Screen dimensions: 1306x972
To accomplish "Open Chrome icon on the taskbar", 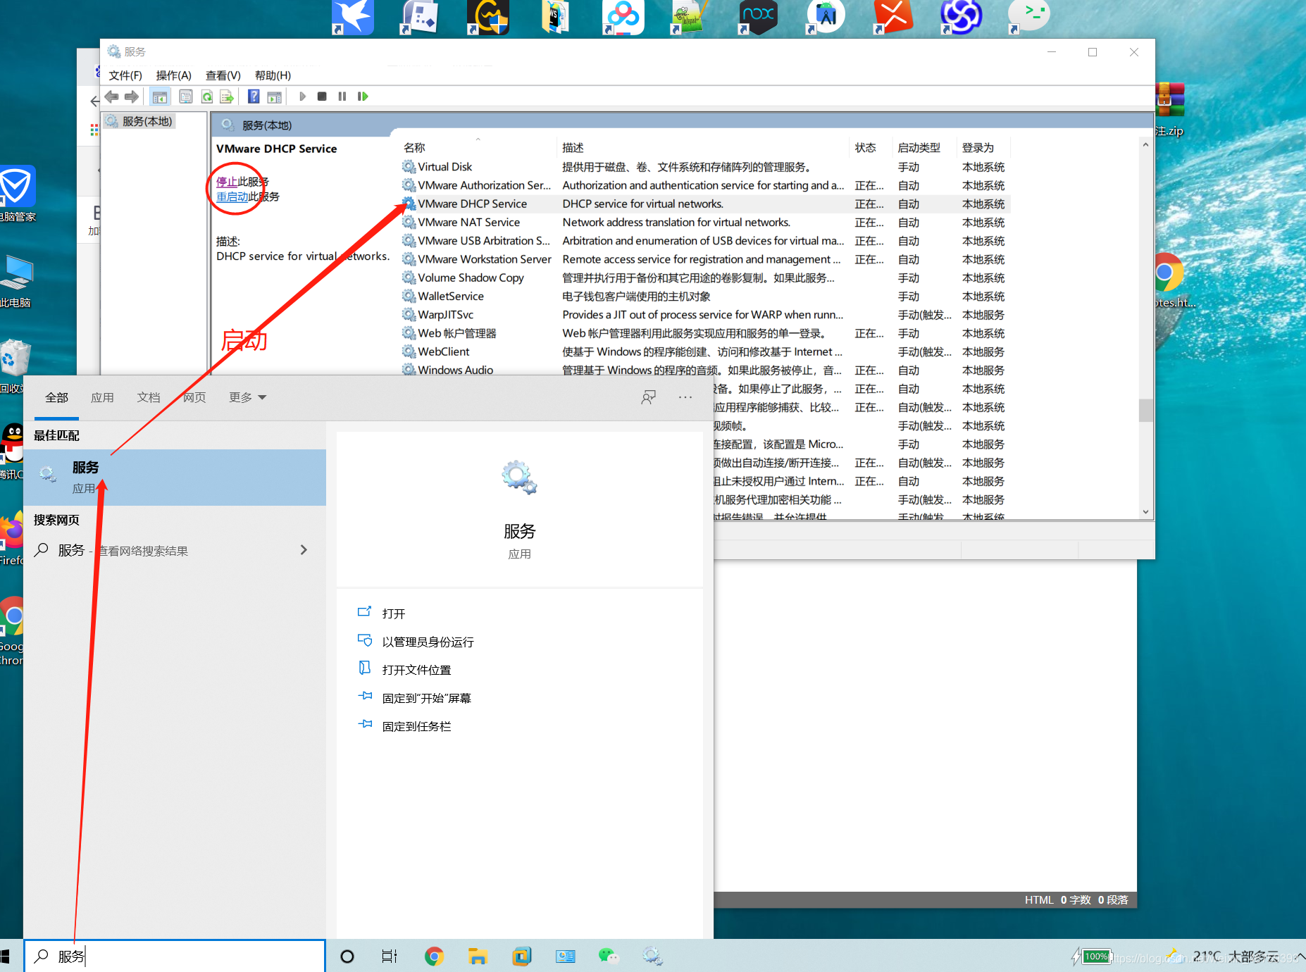I will [434, 956].
